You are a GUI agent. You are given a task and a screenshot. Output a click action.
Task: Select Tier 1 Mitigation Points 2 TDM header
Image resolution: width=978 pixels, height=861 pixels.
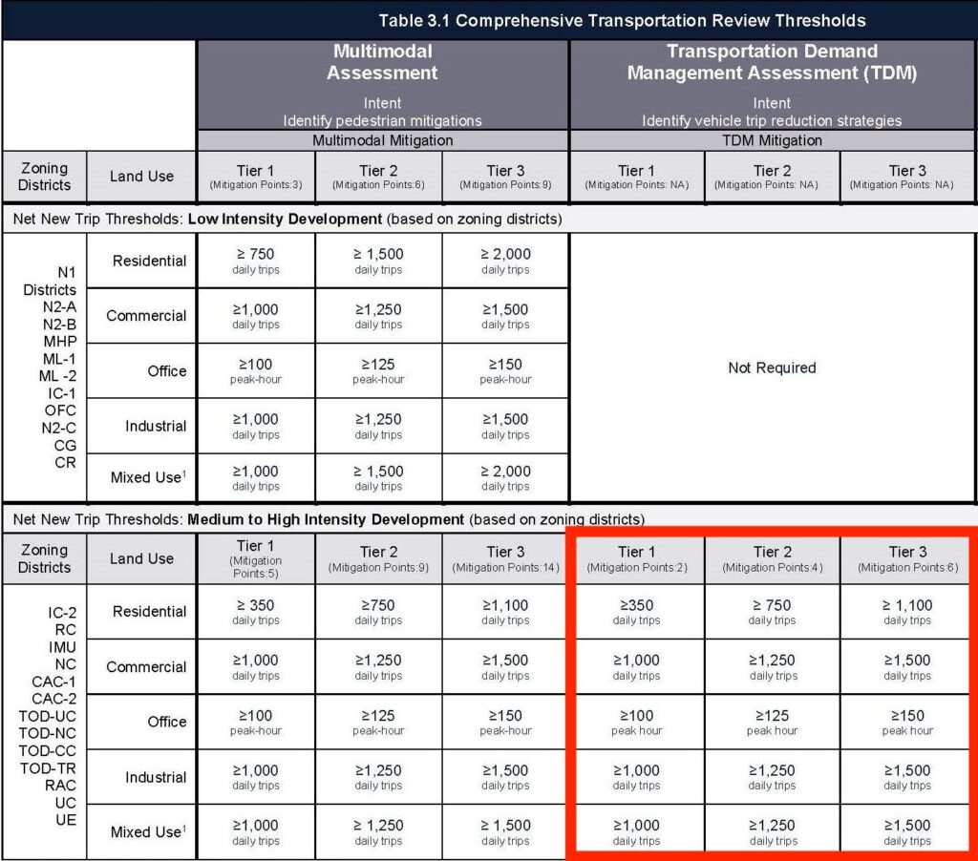(x=636, y=561)
